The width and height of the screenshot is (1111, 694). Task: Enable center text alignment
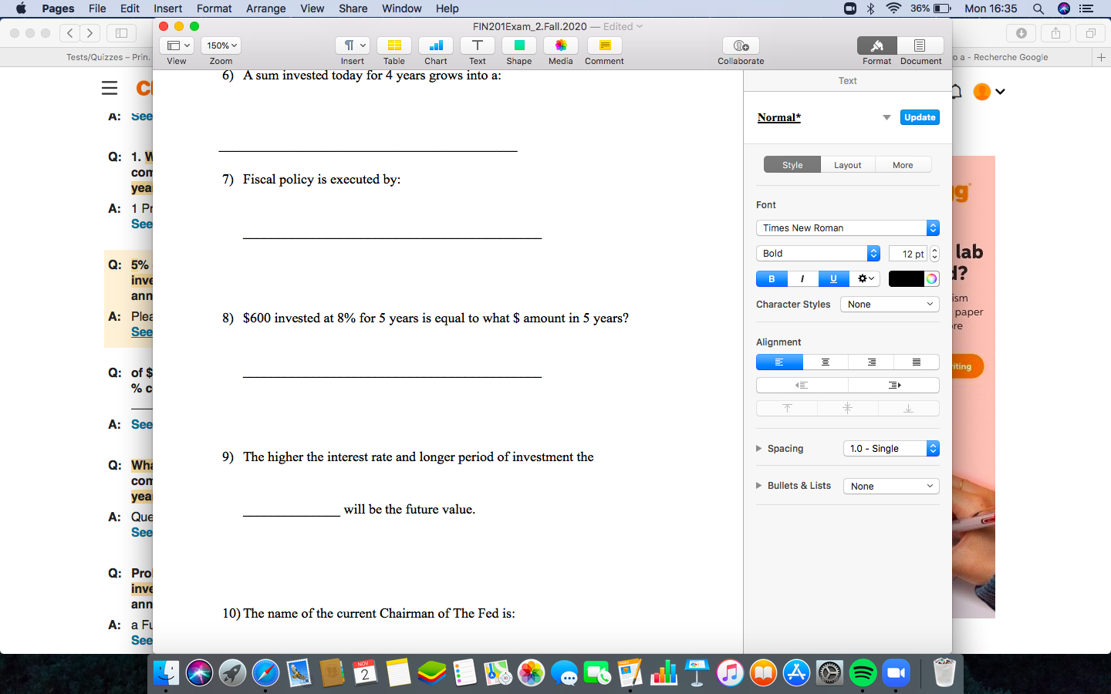pyautogui.click(x=825, y=362)
